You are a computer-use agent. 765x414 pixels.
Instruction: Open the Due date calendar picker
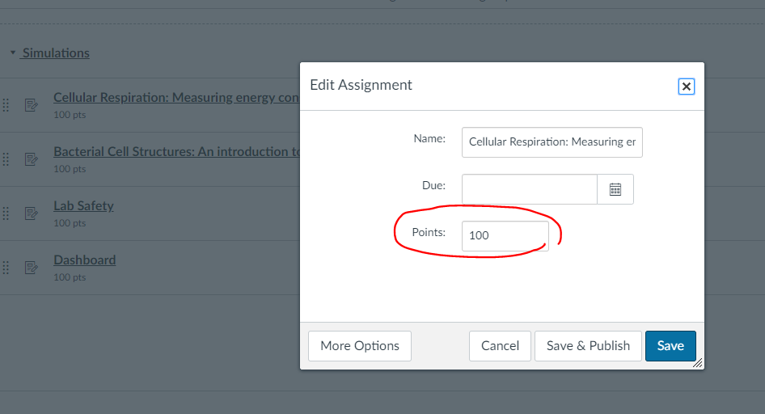click(x=615, y=189)
